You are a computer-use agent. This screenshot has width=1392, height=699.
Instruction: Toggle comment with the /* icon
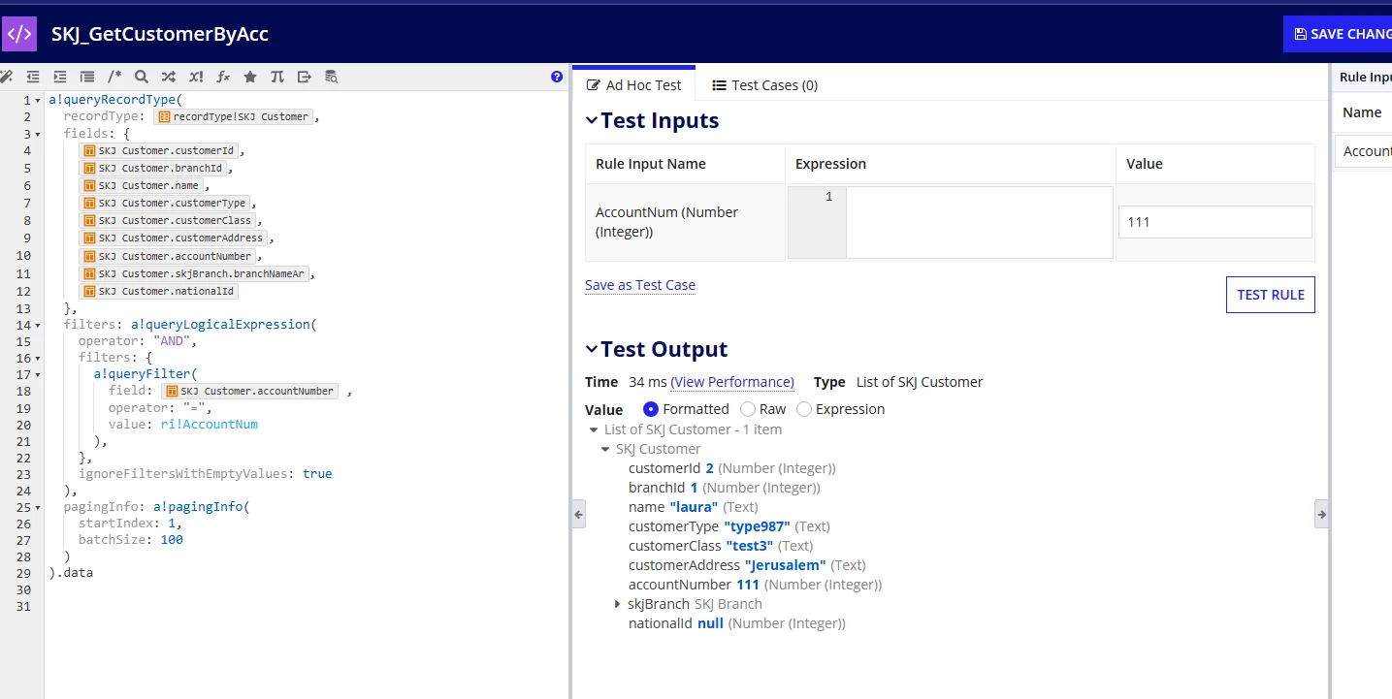114,77
